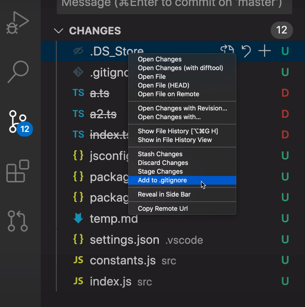Viewport: 305px width, 307px height.
Task: Open the Pull Requests view
Action: (x=18, y=220)
